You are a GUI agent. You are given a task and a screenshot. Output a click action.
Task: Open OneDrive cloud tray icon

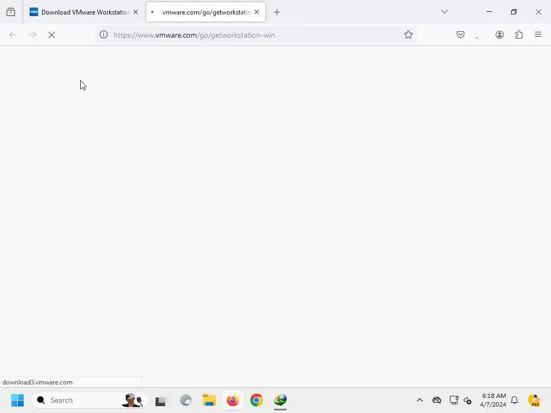coord(437,400)
